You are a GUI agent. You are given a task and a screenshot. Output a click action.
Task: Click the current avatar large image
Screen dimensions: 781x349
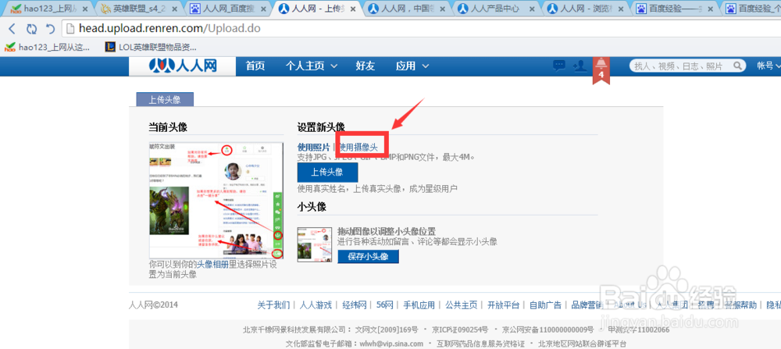216,201
